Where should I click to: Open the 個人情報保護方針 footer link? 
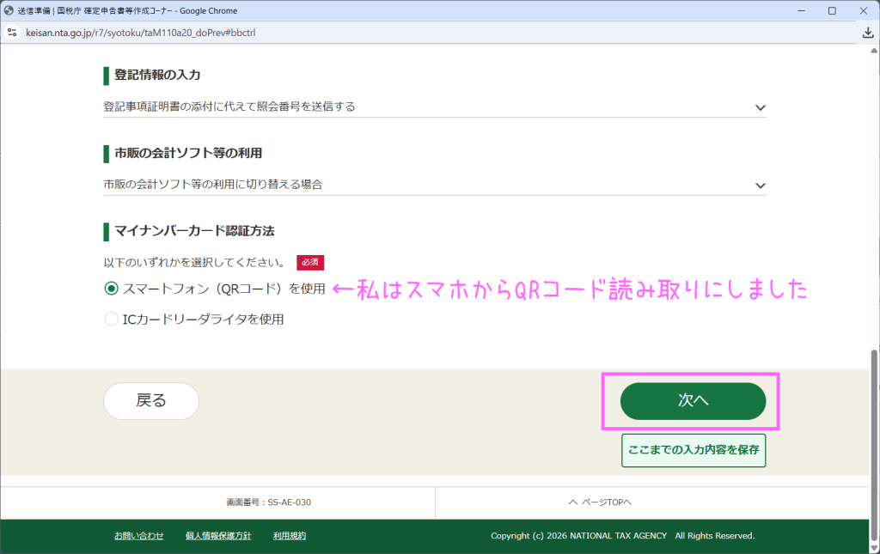pyautogui.click(x=218, y=536)
